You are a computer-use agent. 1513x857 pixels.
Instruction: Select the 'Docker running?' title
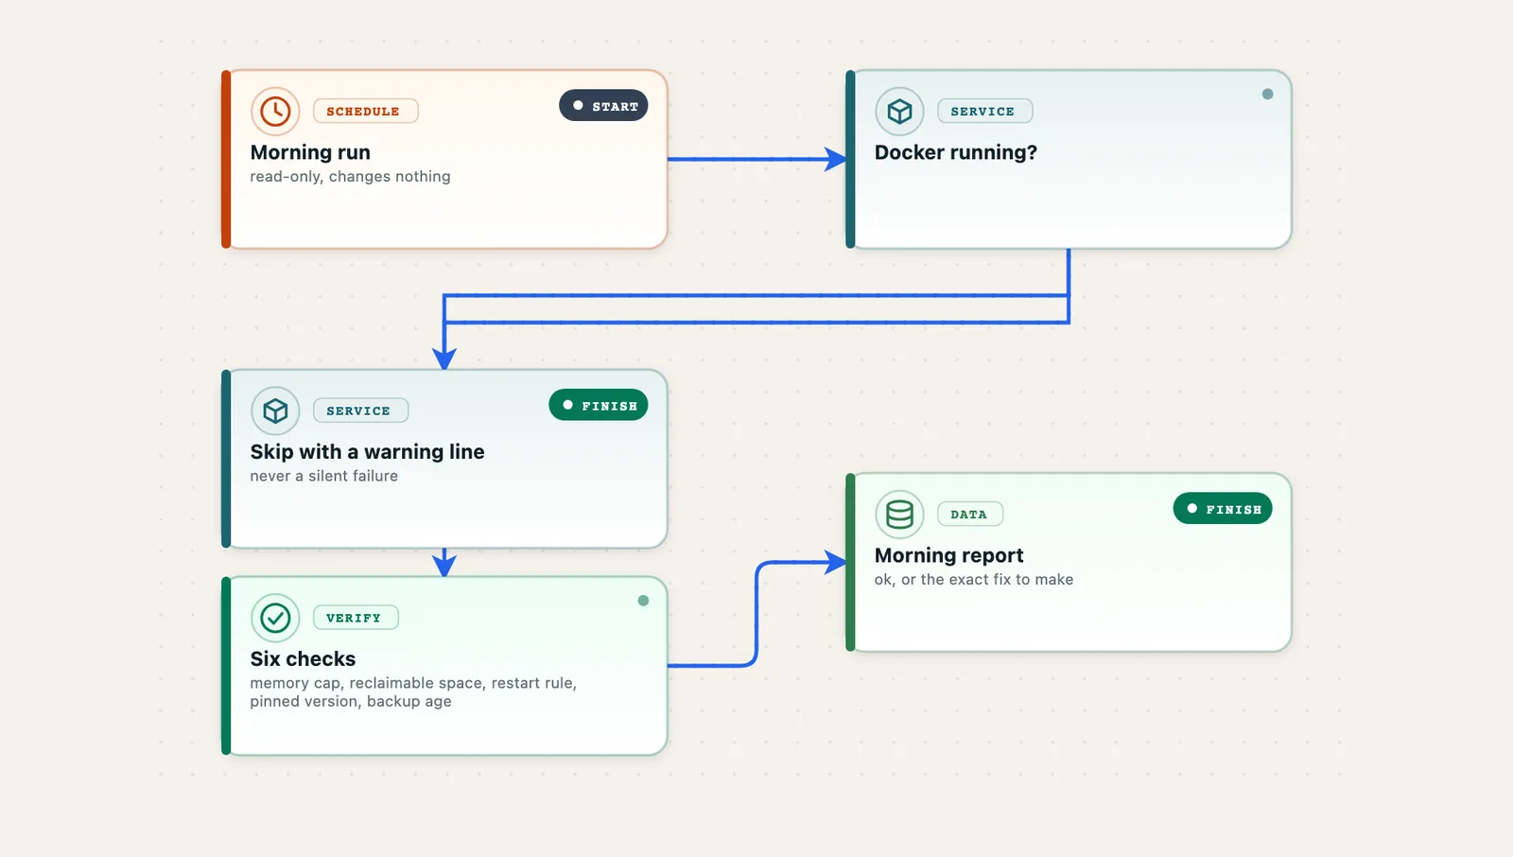956,152
